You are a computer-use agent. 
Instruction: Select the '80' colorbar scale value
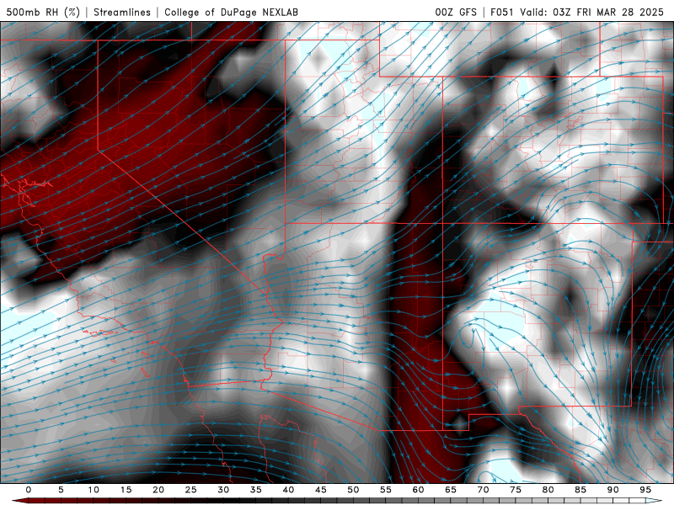point(548,490)
